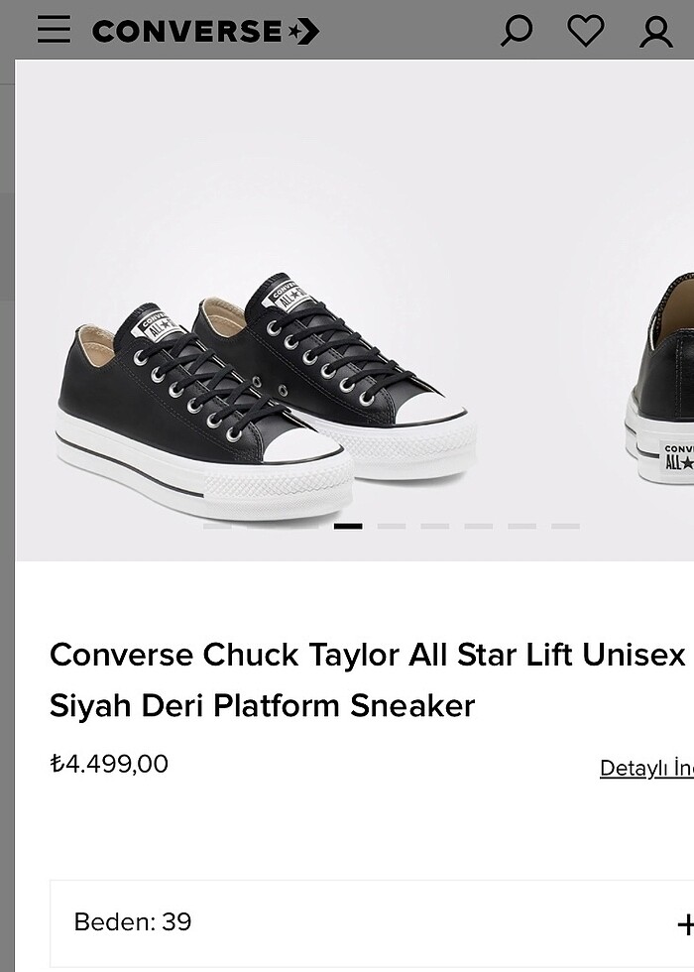Click the magnifier to start a product search

(x=515, y=31)
